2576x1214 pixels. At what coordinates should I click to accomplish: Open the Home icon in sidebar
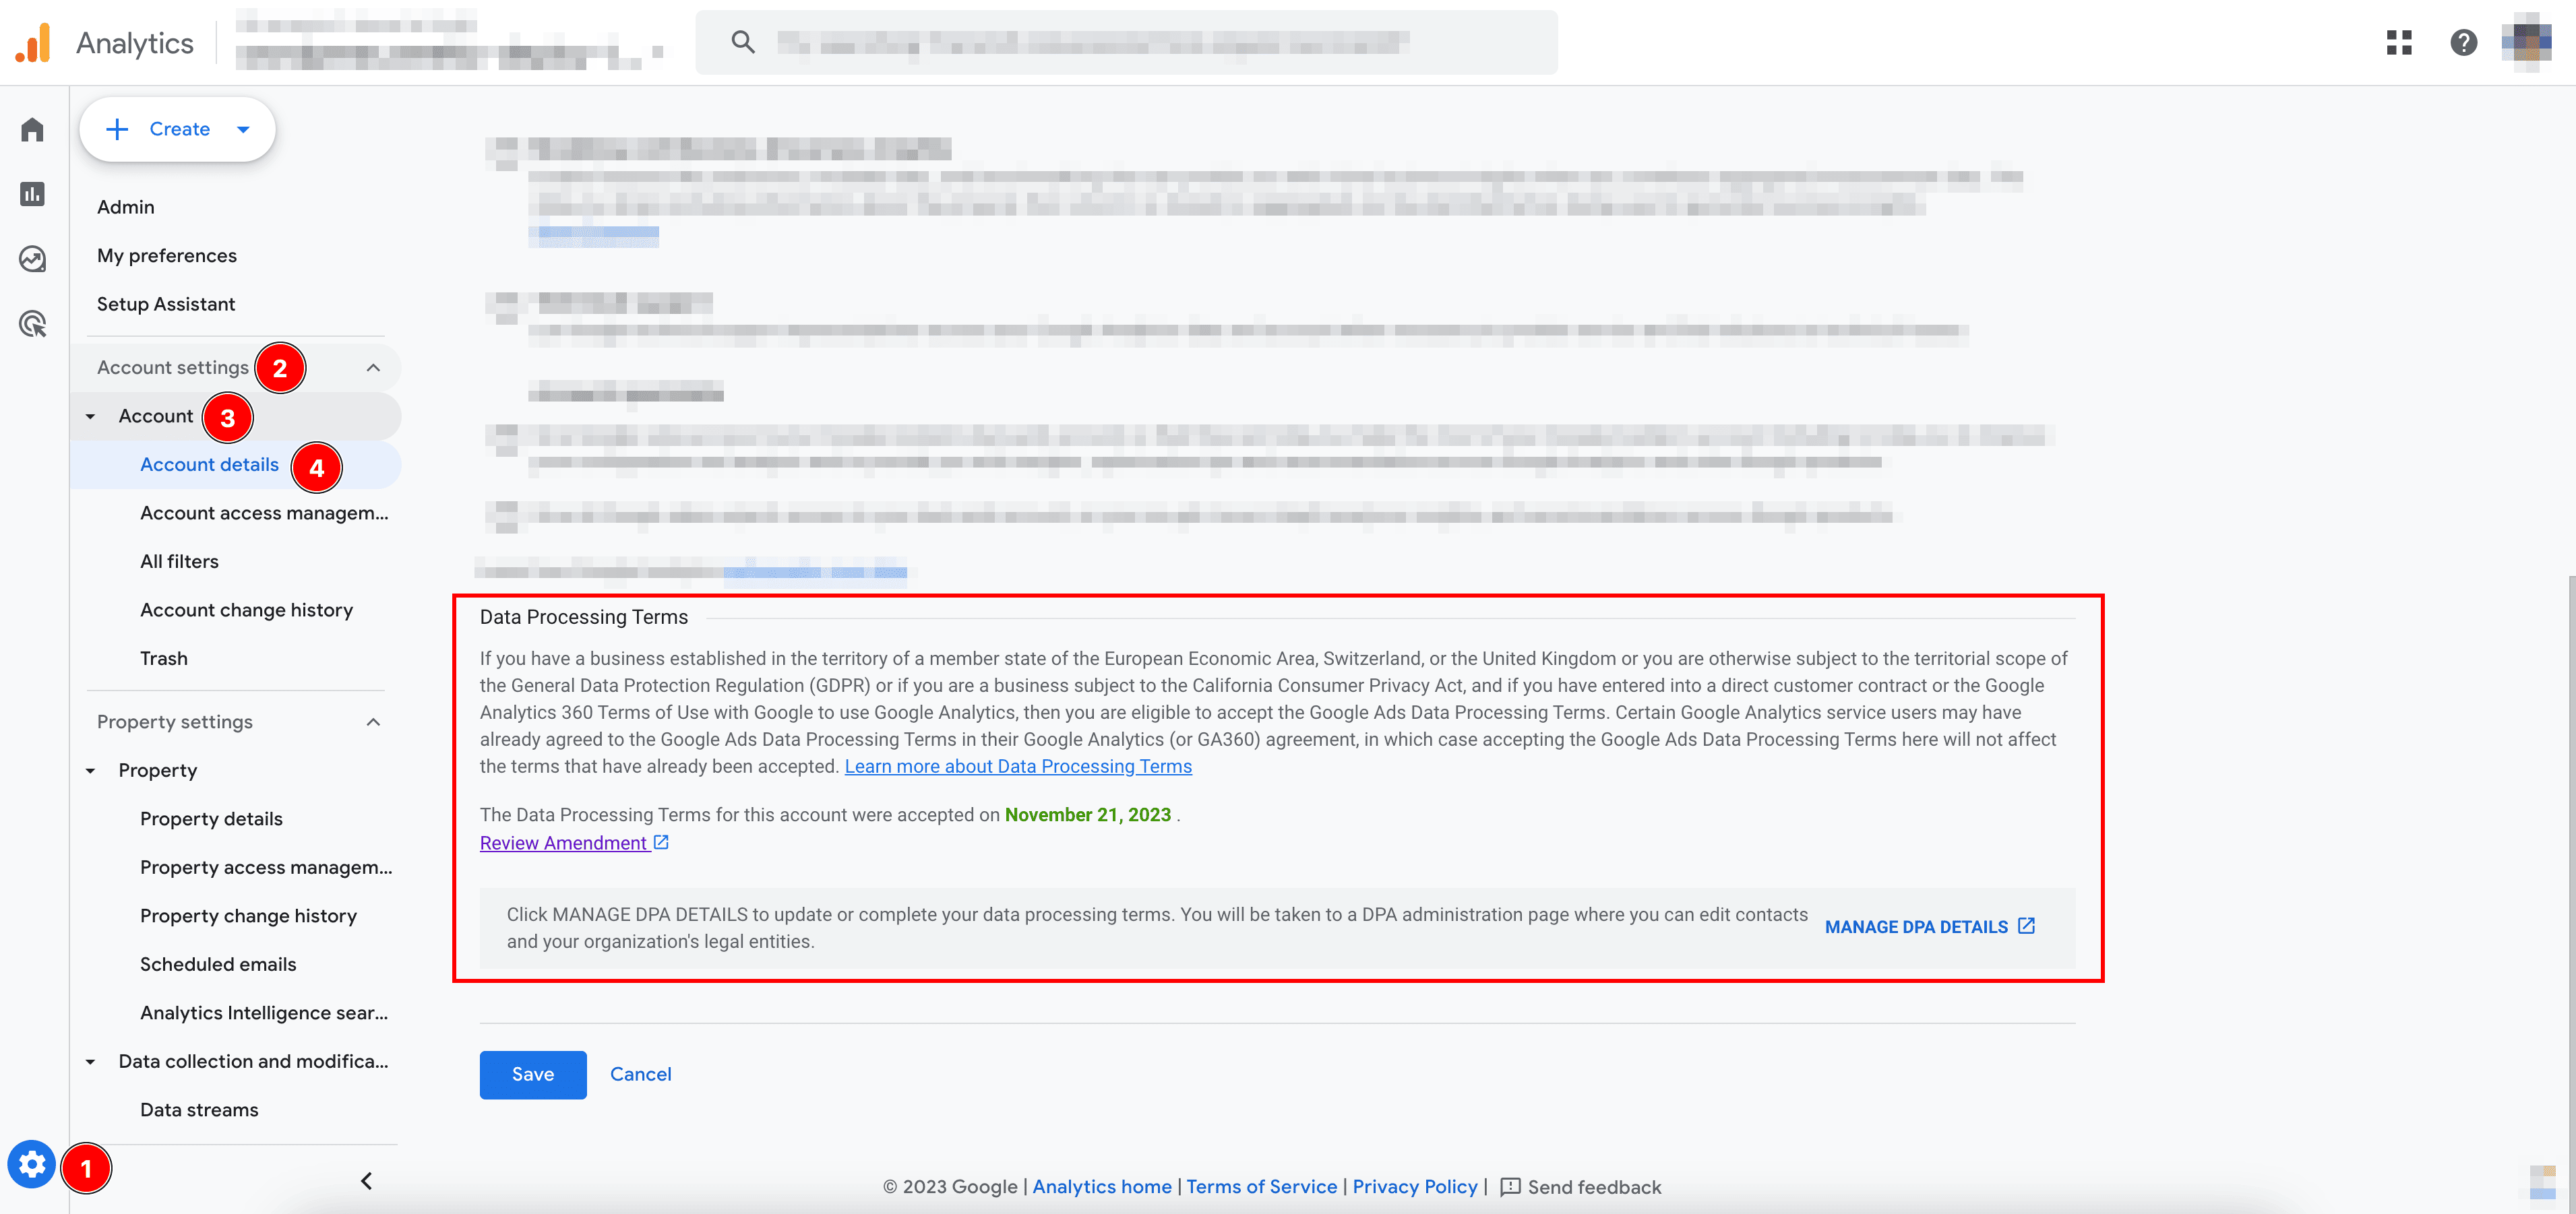pyautogui.click(x=32, y=130)
